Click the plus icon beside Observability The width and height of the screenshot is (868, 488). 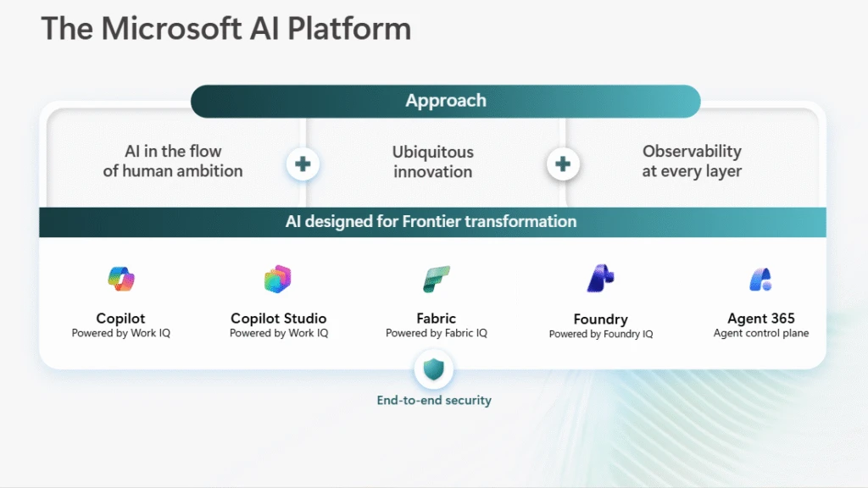coord(563,164)
